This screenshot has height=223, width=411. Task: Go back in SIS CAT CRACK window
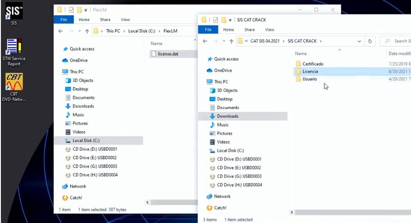coord(205,41)
